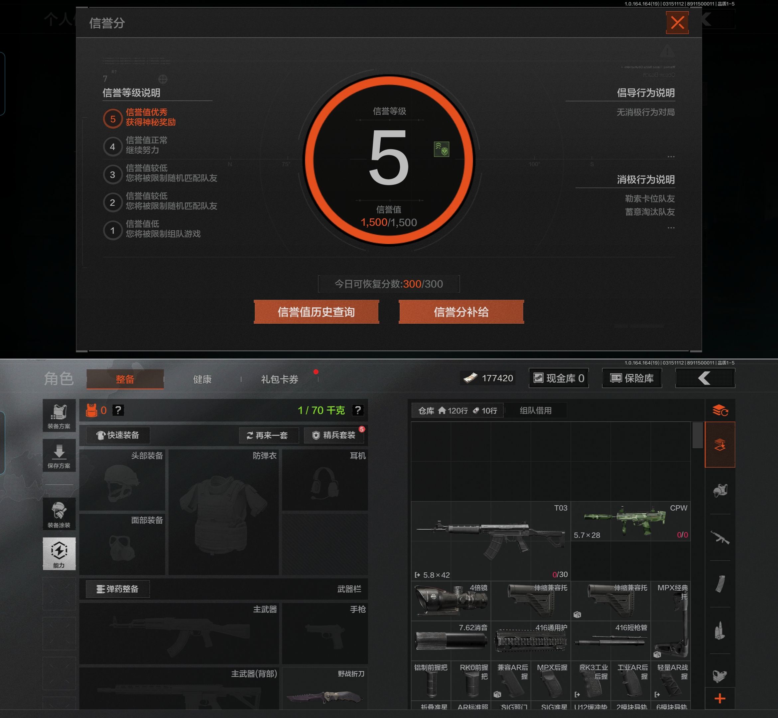Click the 信誉分补给 button
The image size is (778, 718).
click(x=461, y=312)
